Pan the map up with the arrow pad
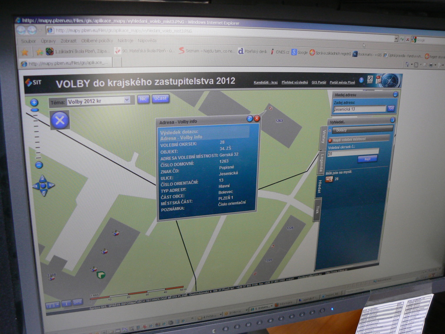 click(43, 178)
